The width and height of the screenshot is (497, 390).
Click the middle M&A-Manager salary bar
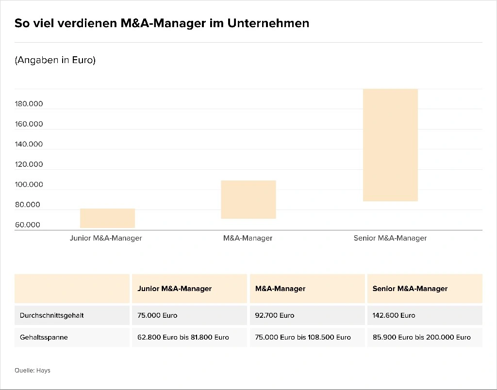pyautogui.click(x=248, y=199)
